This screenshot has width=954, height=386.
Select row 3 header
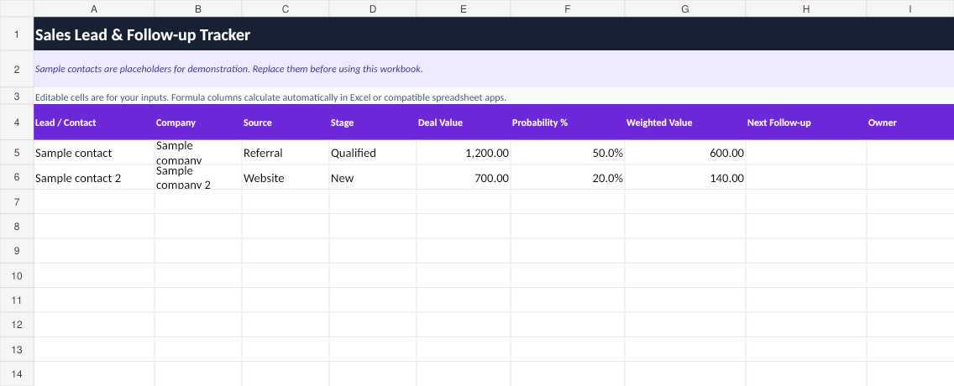(x=17, y=96)
